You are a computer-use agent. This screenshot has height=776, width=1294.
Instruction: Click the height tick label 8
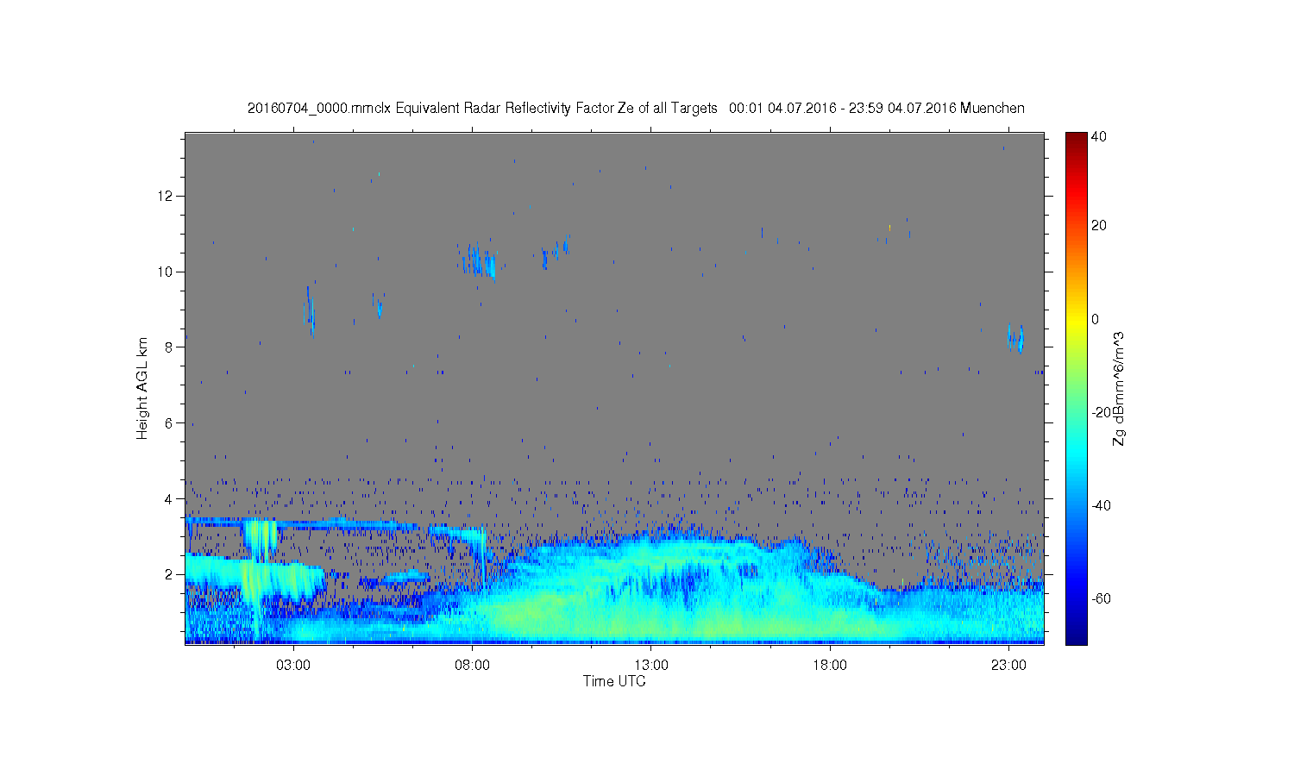[x=170, y=347]
